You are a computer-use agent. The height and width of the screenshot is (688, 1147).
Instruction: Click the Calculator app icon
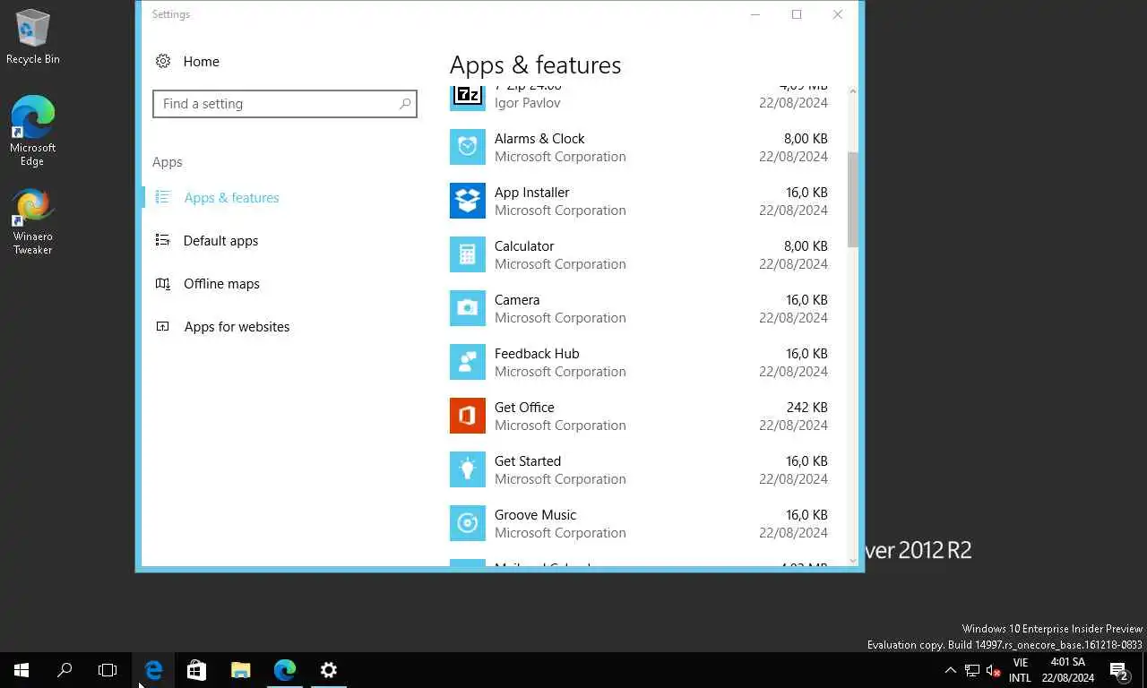pos(468,254)
